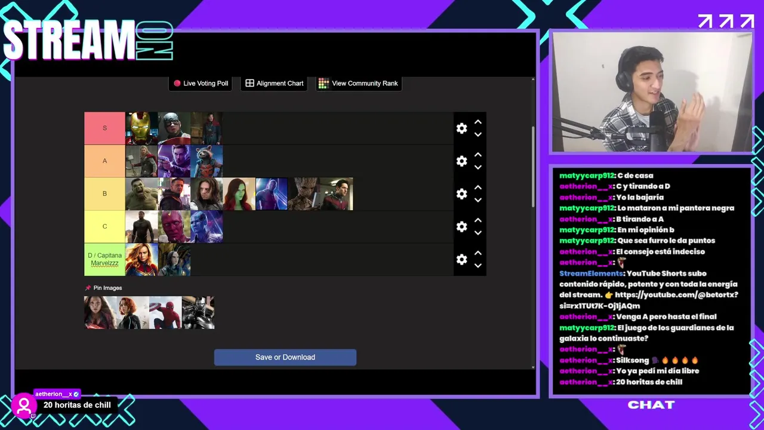
Task: Open View Community Rank
Action: point(358,84)
